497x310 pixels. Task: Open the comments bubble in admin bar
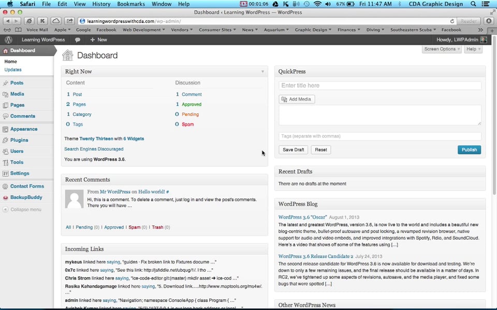pos(78,40)
